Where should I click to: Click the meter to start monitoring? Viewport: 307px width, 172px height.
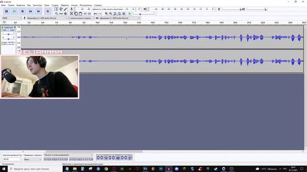[x=107, y=9]
